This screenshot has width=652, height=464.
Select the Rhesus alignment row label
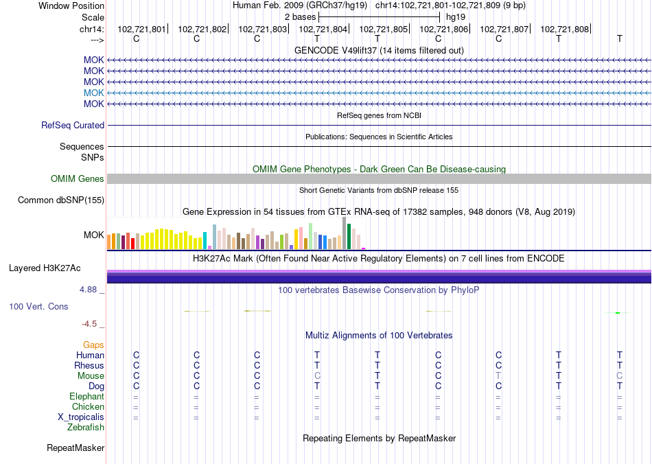tap(89, 365)
